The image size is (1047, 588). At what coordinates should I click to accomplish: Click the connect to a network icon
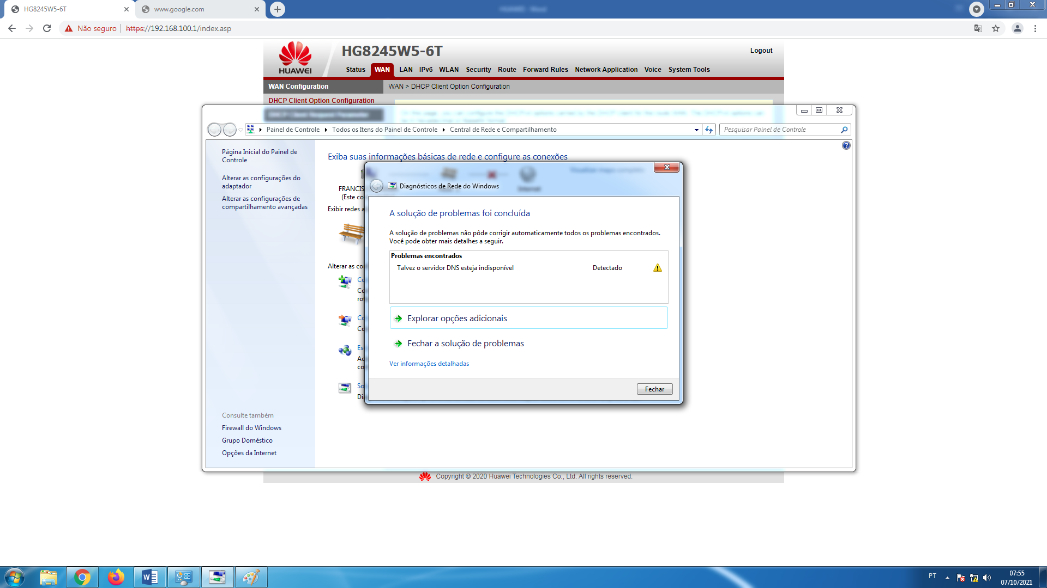click(345, 320)
